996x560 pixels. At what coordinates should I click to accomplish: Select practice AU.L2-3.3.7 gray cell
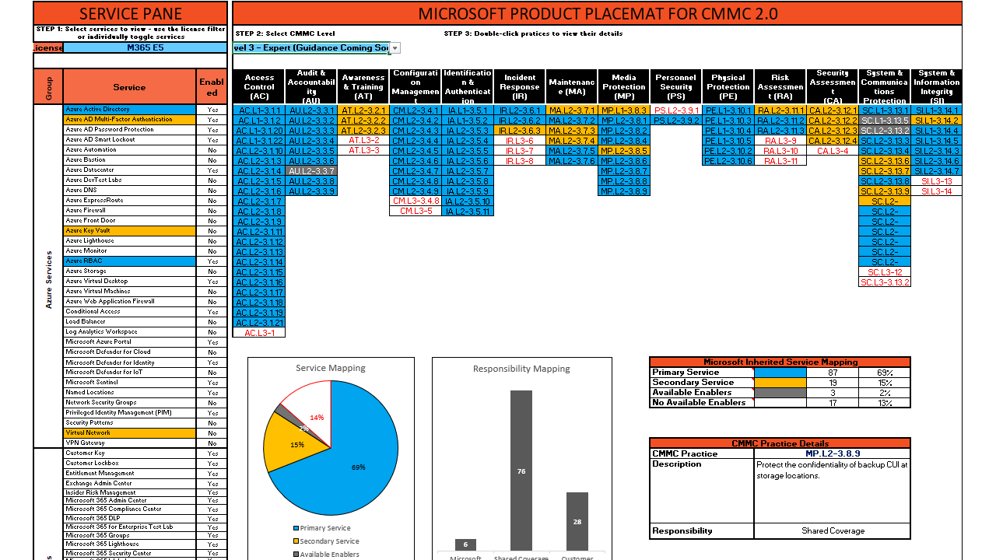click(311, 171)
